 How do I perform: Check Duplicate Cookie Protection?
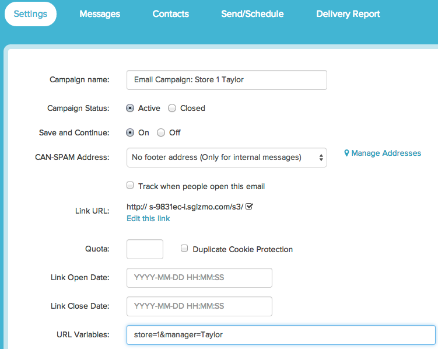pyautogui.click(x=184, y=248)
